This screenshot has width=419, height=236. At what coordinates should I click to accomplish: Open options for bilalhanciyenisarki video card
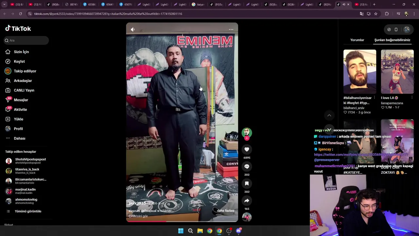click(374, 98)
